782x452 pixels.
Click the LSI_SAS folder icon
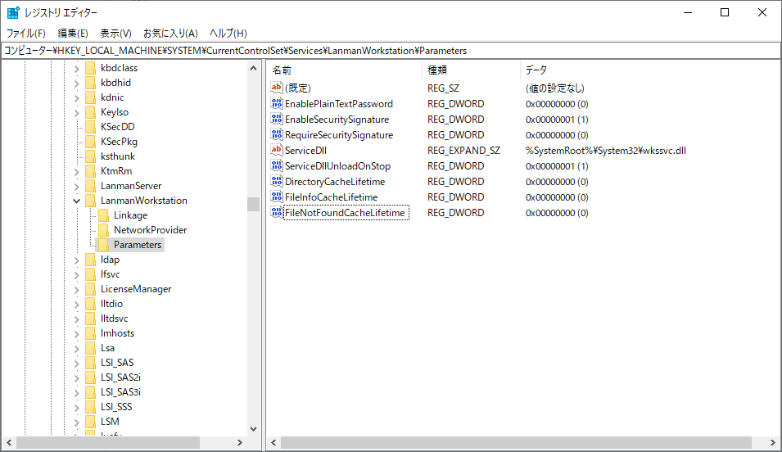point(90,363)
